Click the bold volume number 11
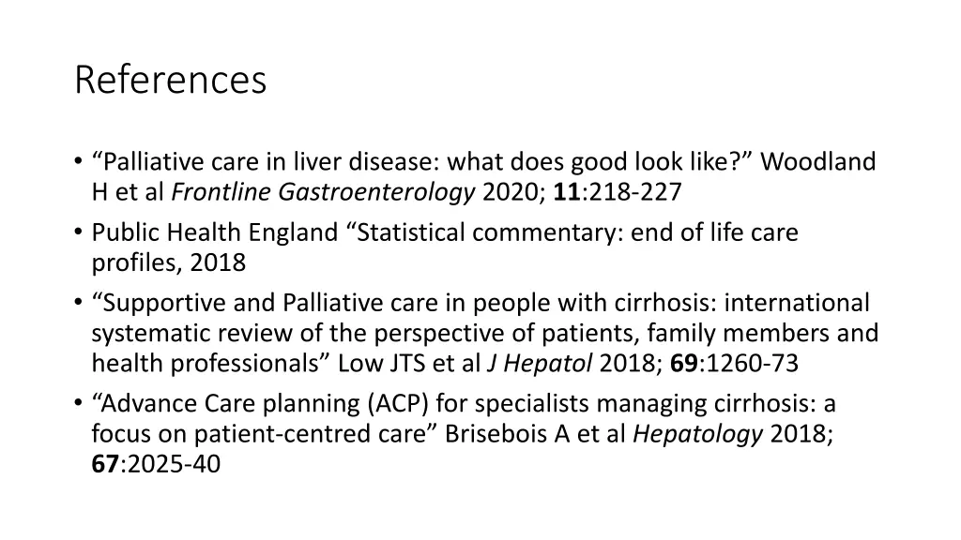 tap(567, 192)
